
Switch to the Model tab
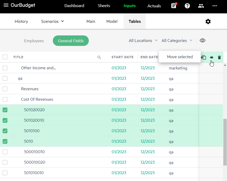112,22
